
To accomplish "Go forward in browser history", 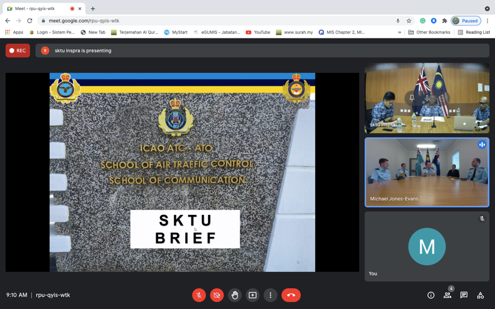I will click(x=18, y=21).
